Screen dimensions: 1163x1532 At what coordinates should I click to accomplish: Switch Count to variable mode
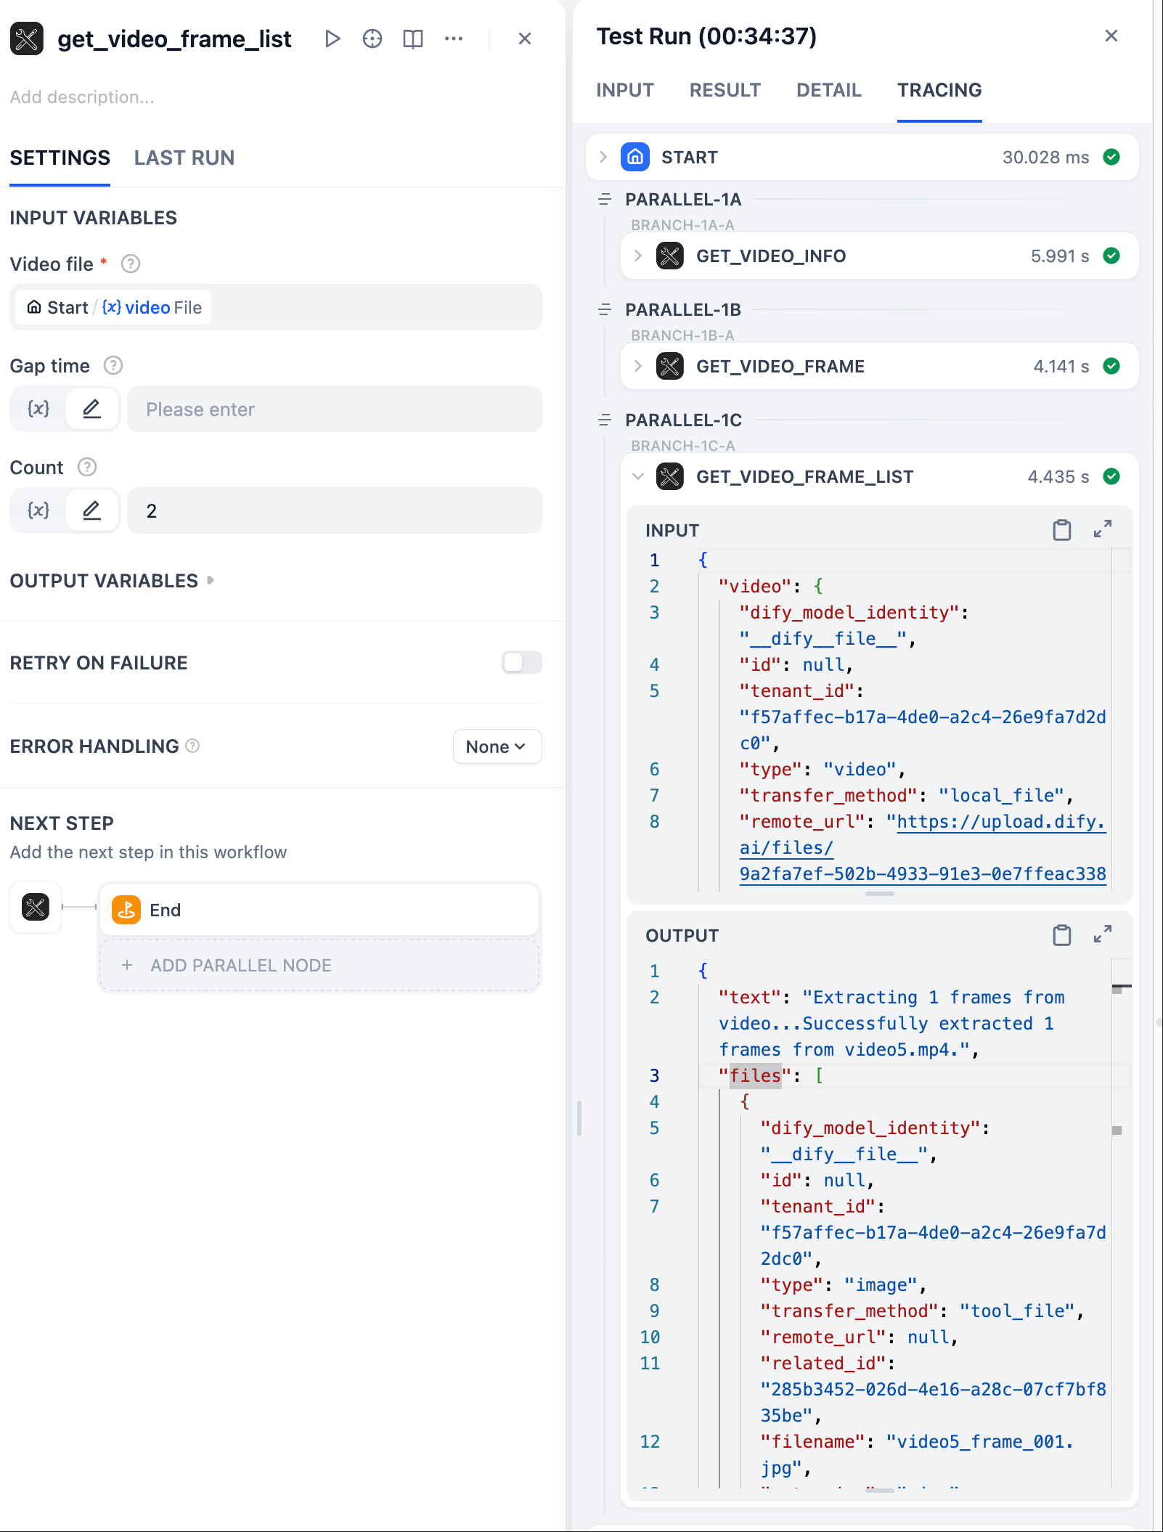38,510
